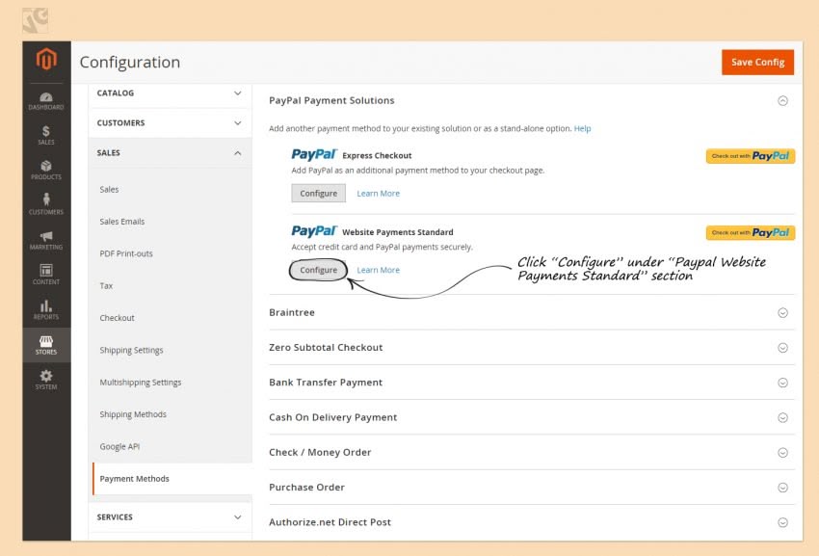This screenshot has width=819, height=556.
Task: Select PDF Print-outs settings
Action: (126, 254)
